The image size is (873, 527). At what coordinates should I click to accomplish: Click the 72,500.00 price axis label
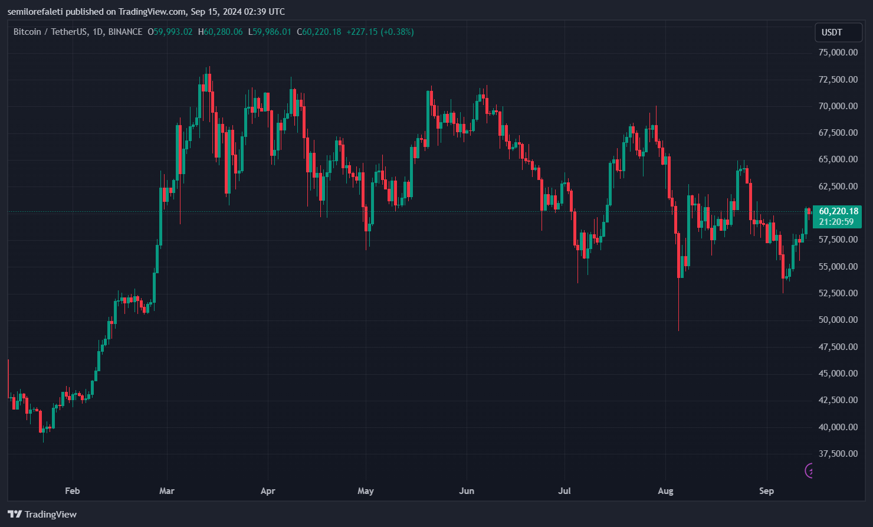[x=838, y=79]
